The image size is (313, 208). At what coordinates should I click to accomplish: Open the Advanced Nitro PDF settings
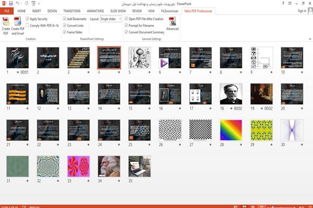point(172,23)
